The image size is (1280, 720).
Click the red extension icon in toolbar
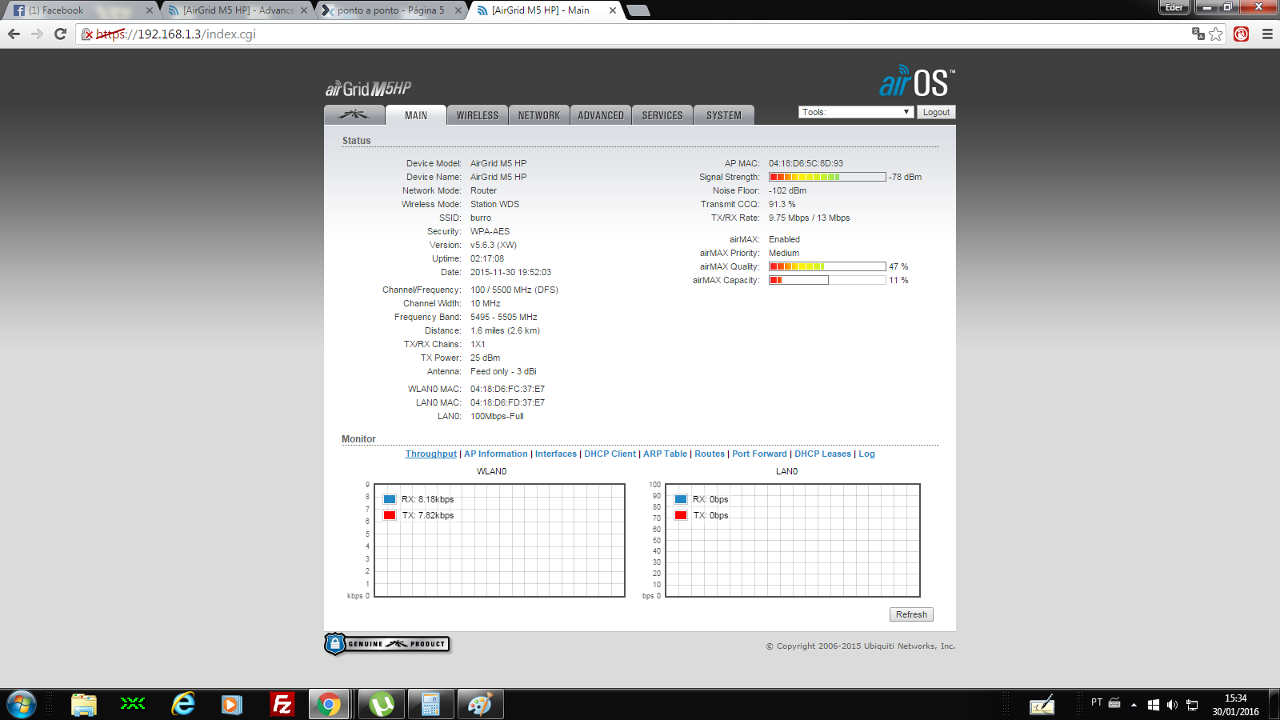(1241, 34)
